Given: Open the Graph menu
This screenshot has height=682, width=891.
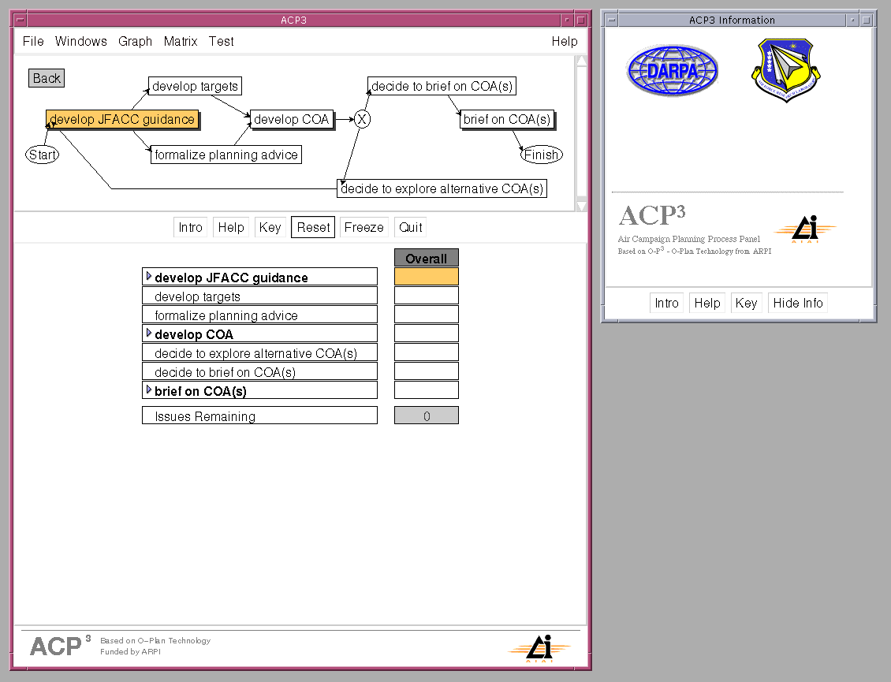Looking at the screenshot, I should [135, 41].
